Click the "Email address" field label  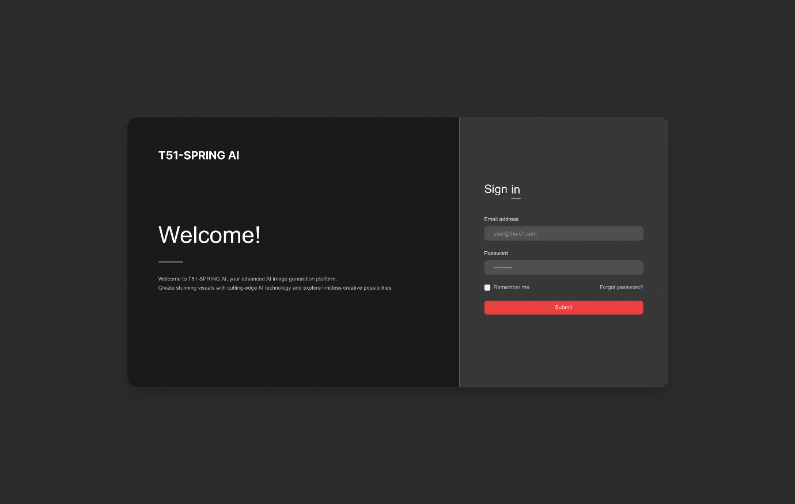501,219
